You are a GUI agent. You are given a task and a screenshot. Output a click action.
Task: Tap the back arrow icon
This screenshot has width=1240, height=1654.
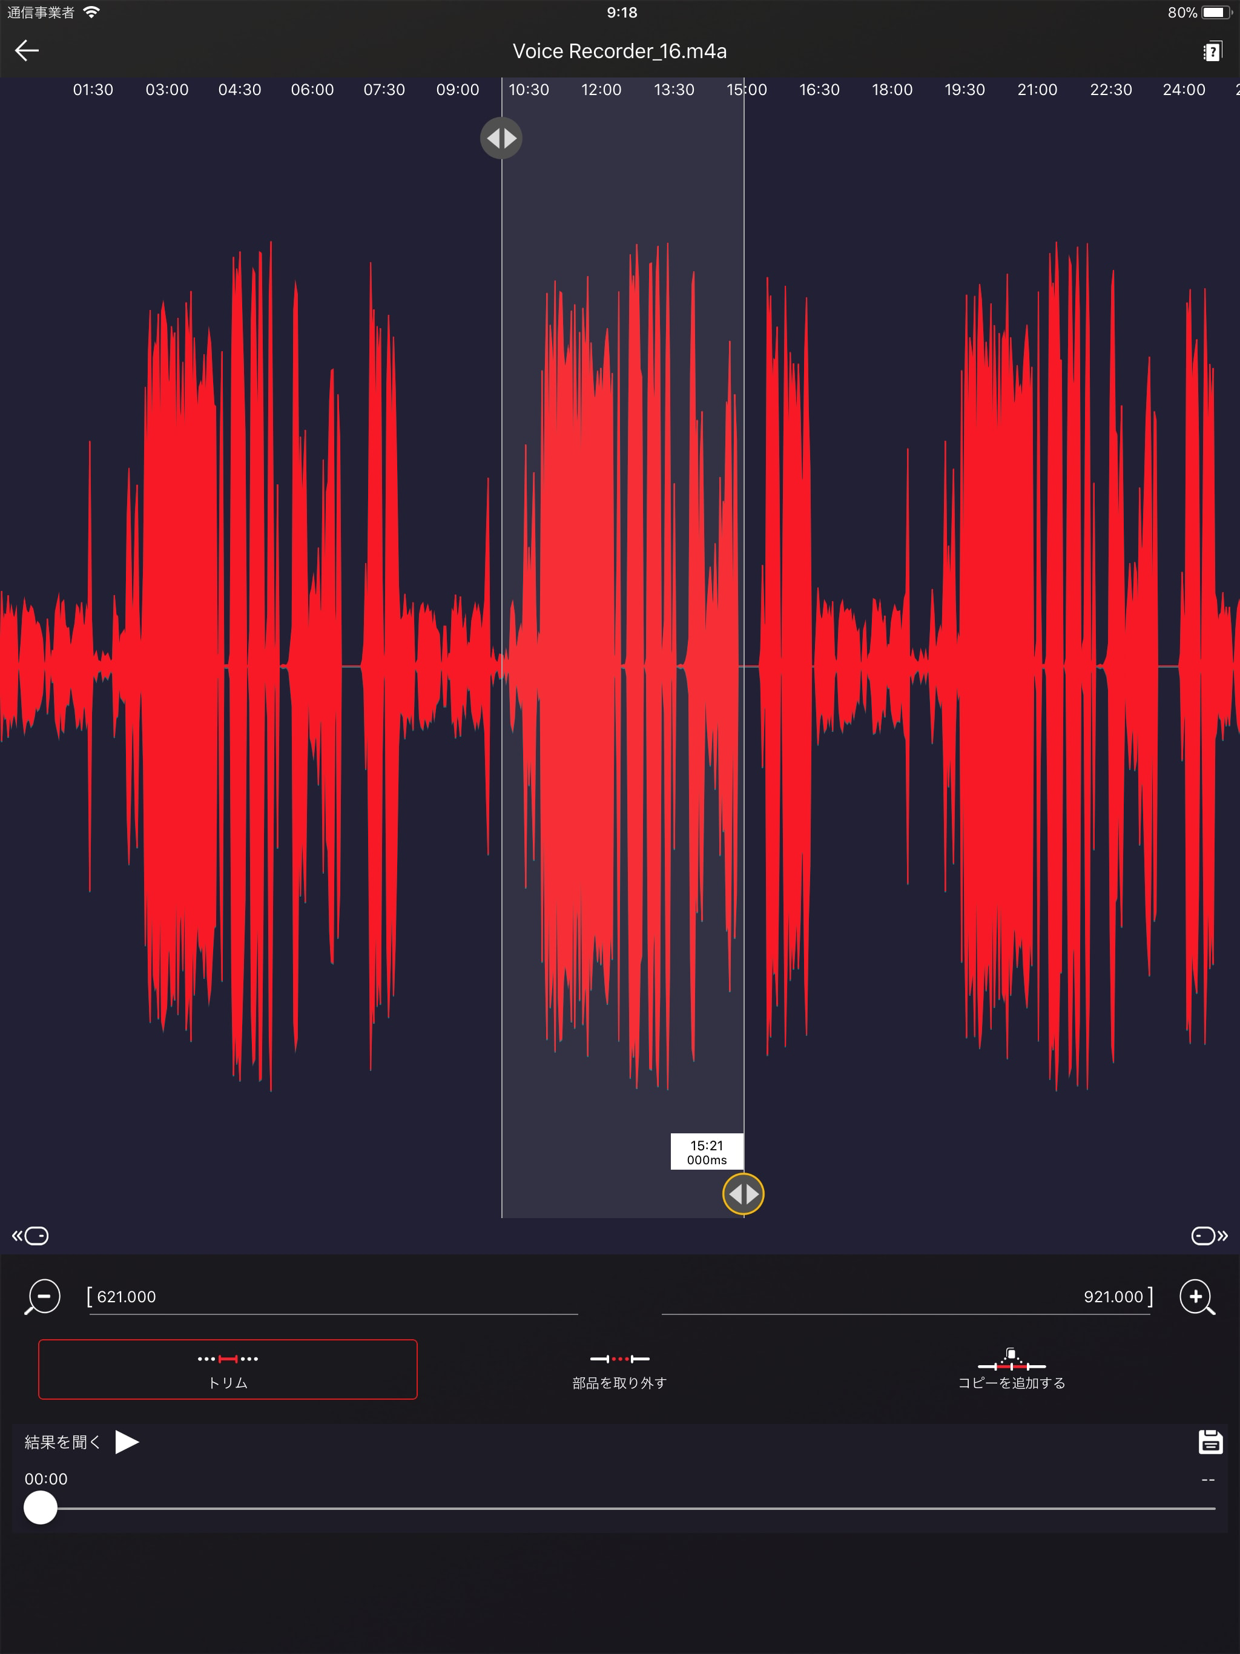coord(27,51)
